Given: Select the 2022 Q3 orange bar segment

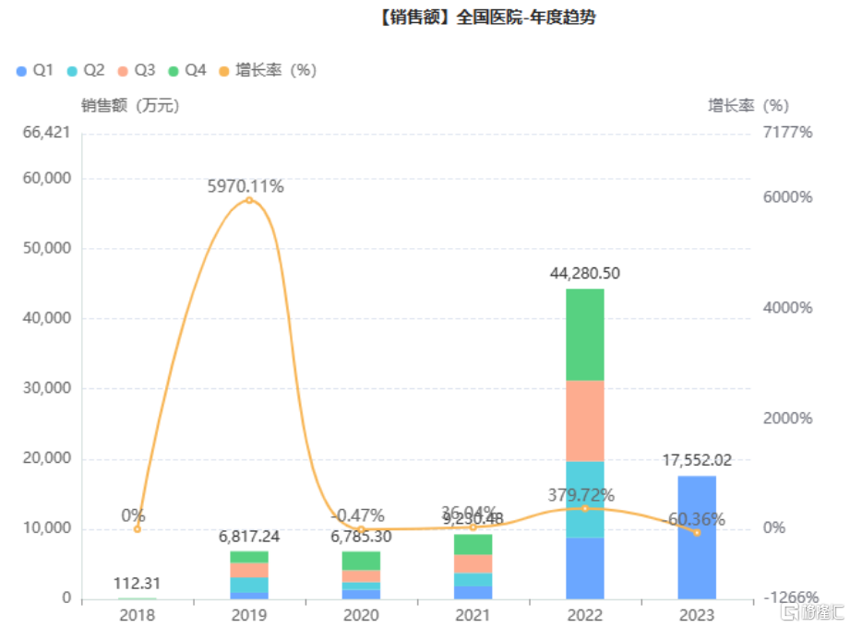Looking at the screenshot, I should tap(585, 421).
